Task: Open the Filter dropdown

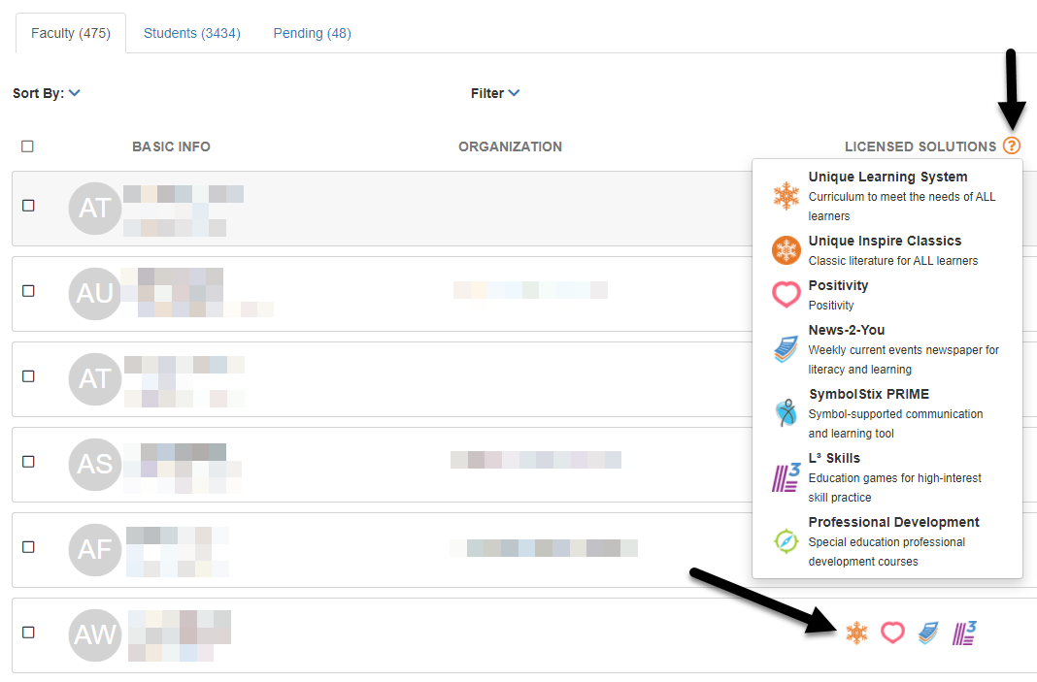Action: pyautogui.click(x=495, y=93)
